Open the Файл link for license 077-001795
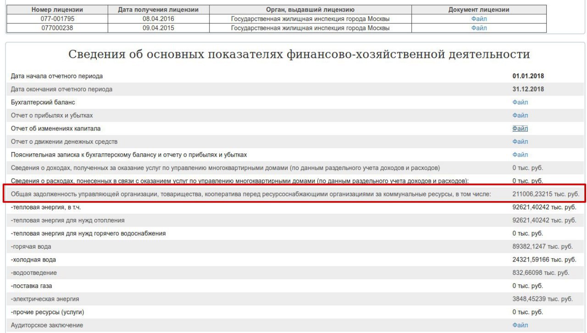The height and width of the screenshot is (333, 587). click(x=479, y=19)
